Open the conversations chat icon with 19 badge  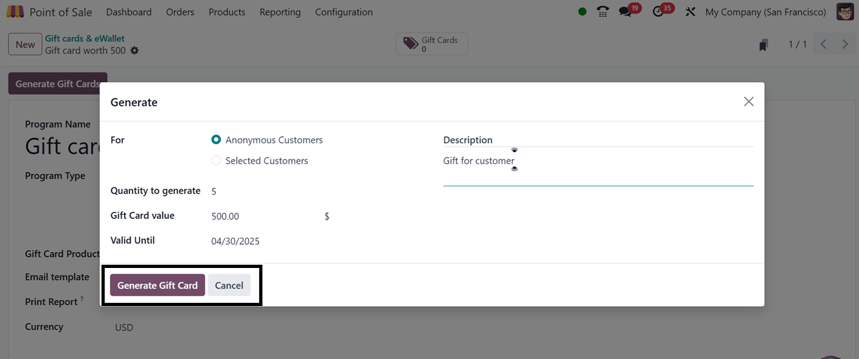625,12
